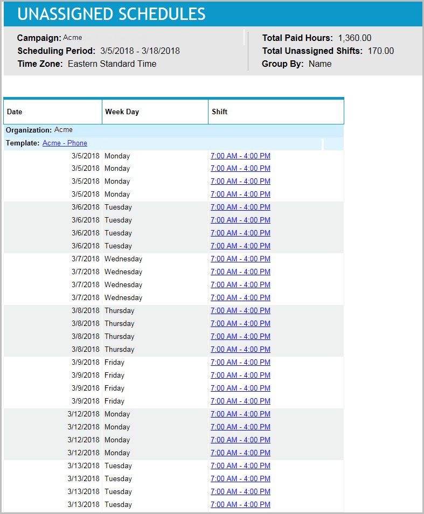The image size is (424, 514).
Task: Open the first 3/5/2018 Monday shift link
Action: [240, 156]
